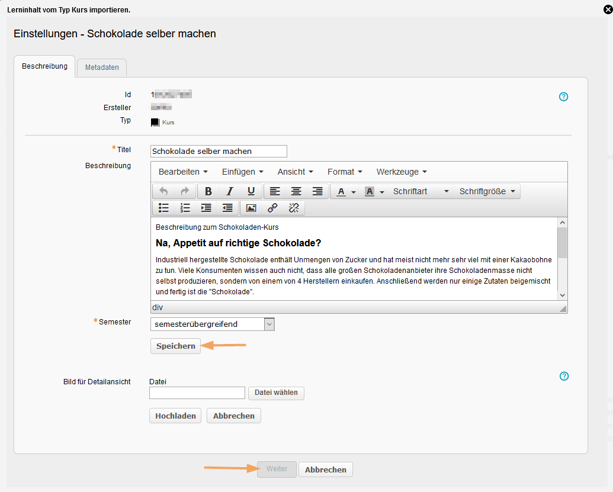The width and height of the screenshot is (613, 492).
Task: Click Abbrechen beside Weiter
Action: (326, 470)
